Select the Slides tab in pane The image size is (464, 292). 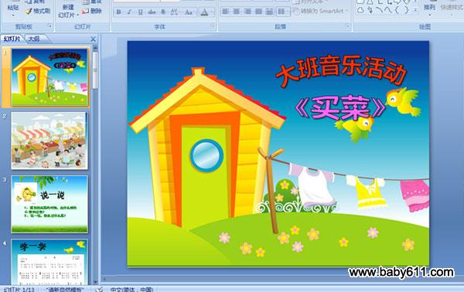12,39
